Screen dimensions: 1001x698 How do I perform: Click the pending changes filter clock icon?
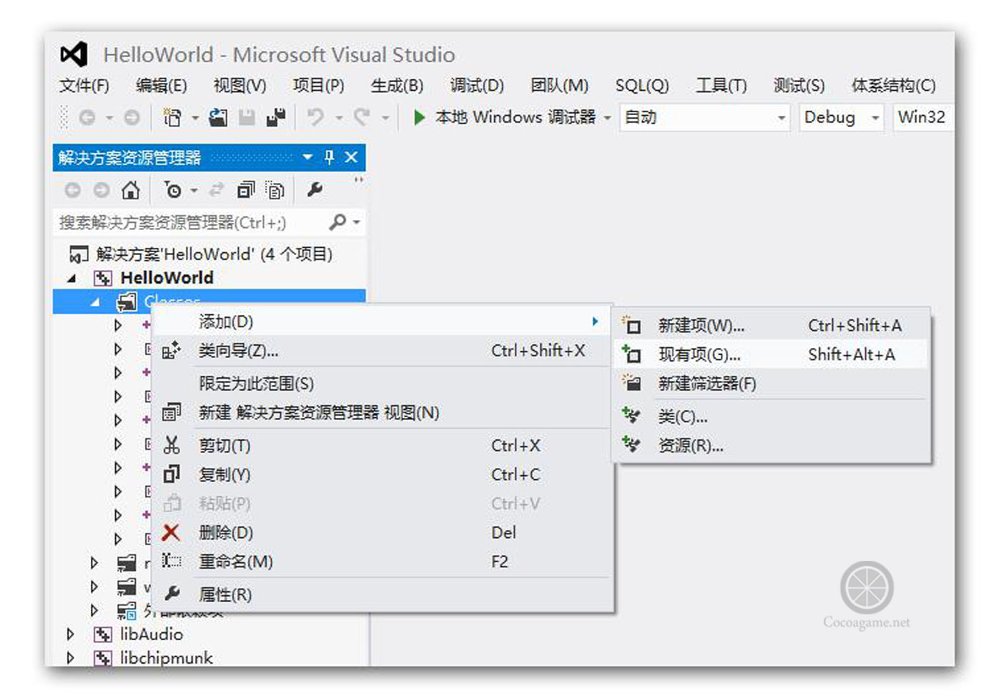pyautogui.click(x=173, y=190)
